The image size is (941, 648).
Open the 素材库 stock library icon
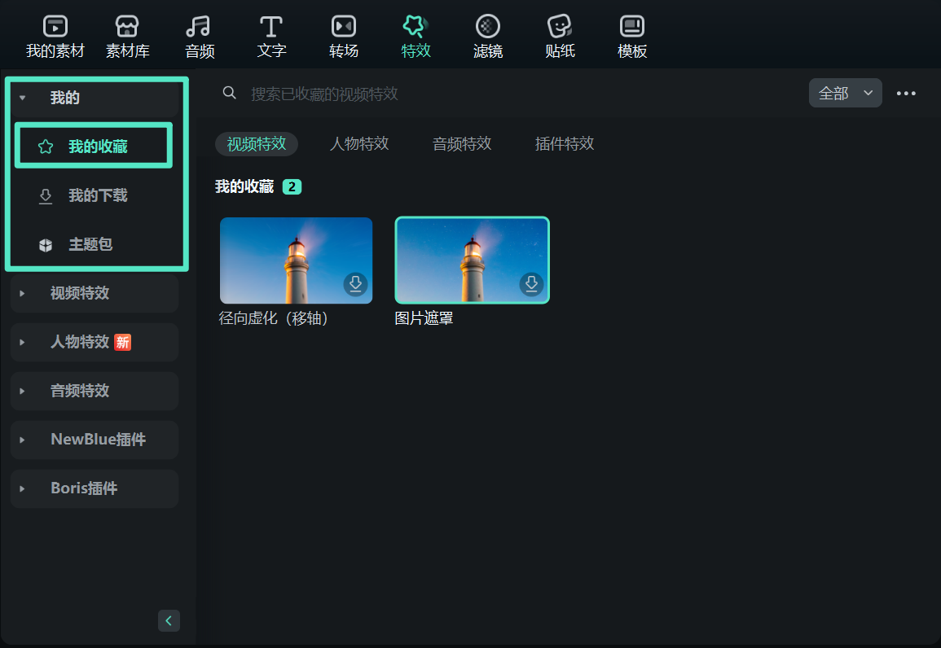pyautogui.click(x=128, y=27)
